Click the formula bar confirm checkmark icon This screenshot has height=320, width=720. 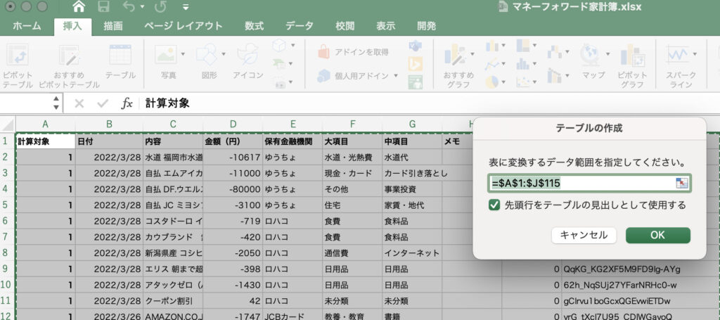pos(103,103)
